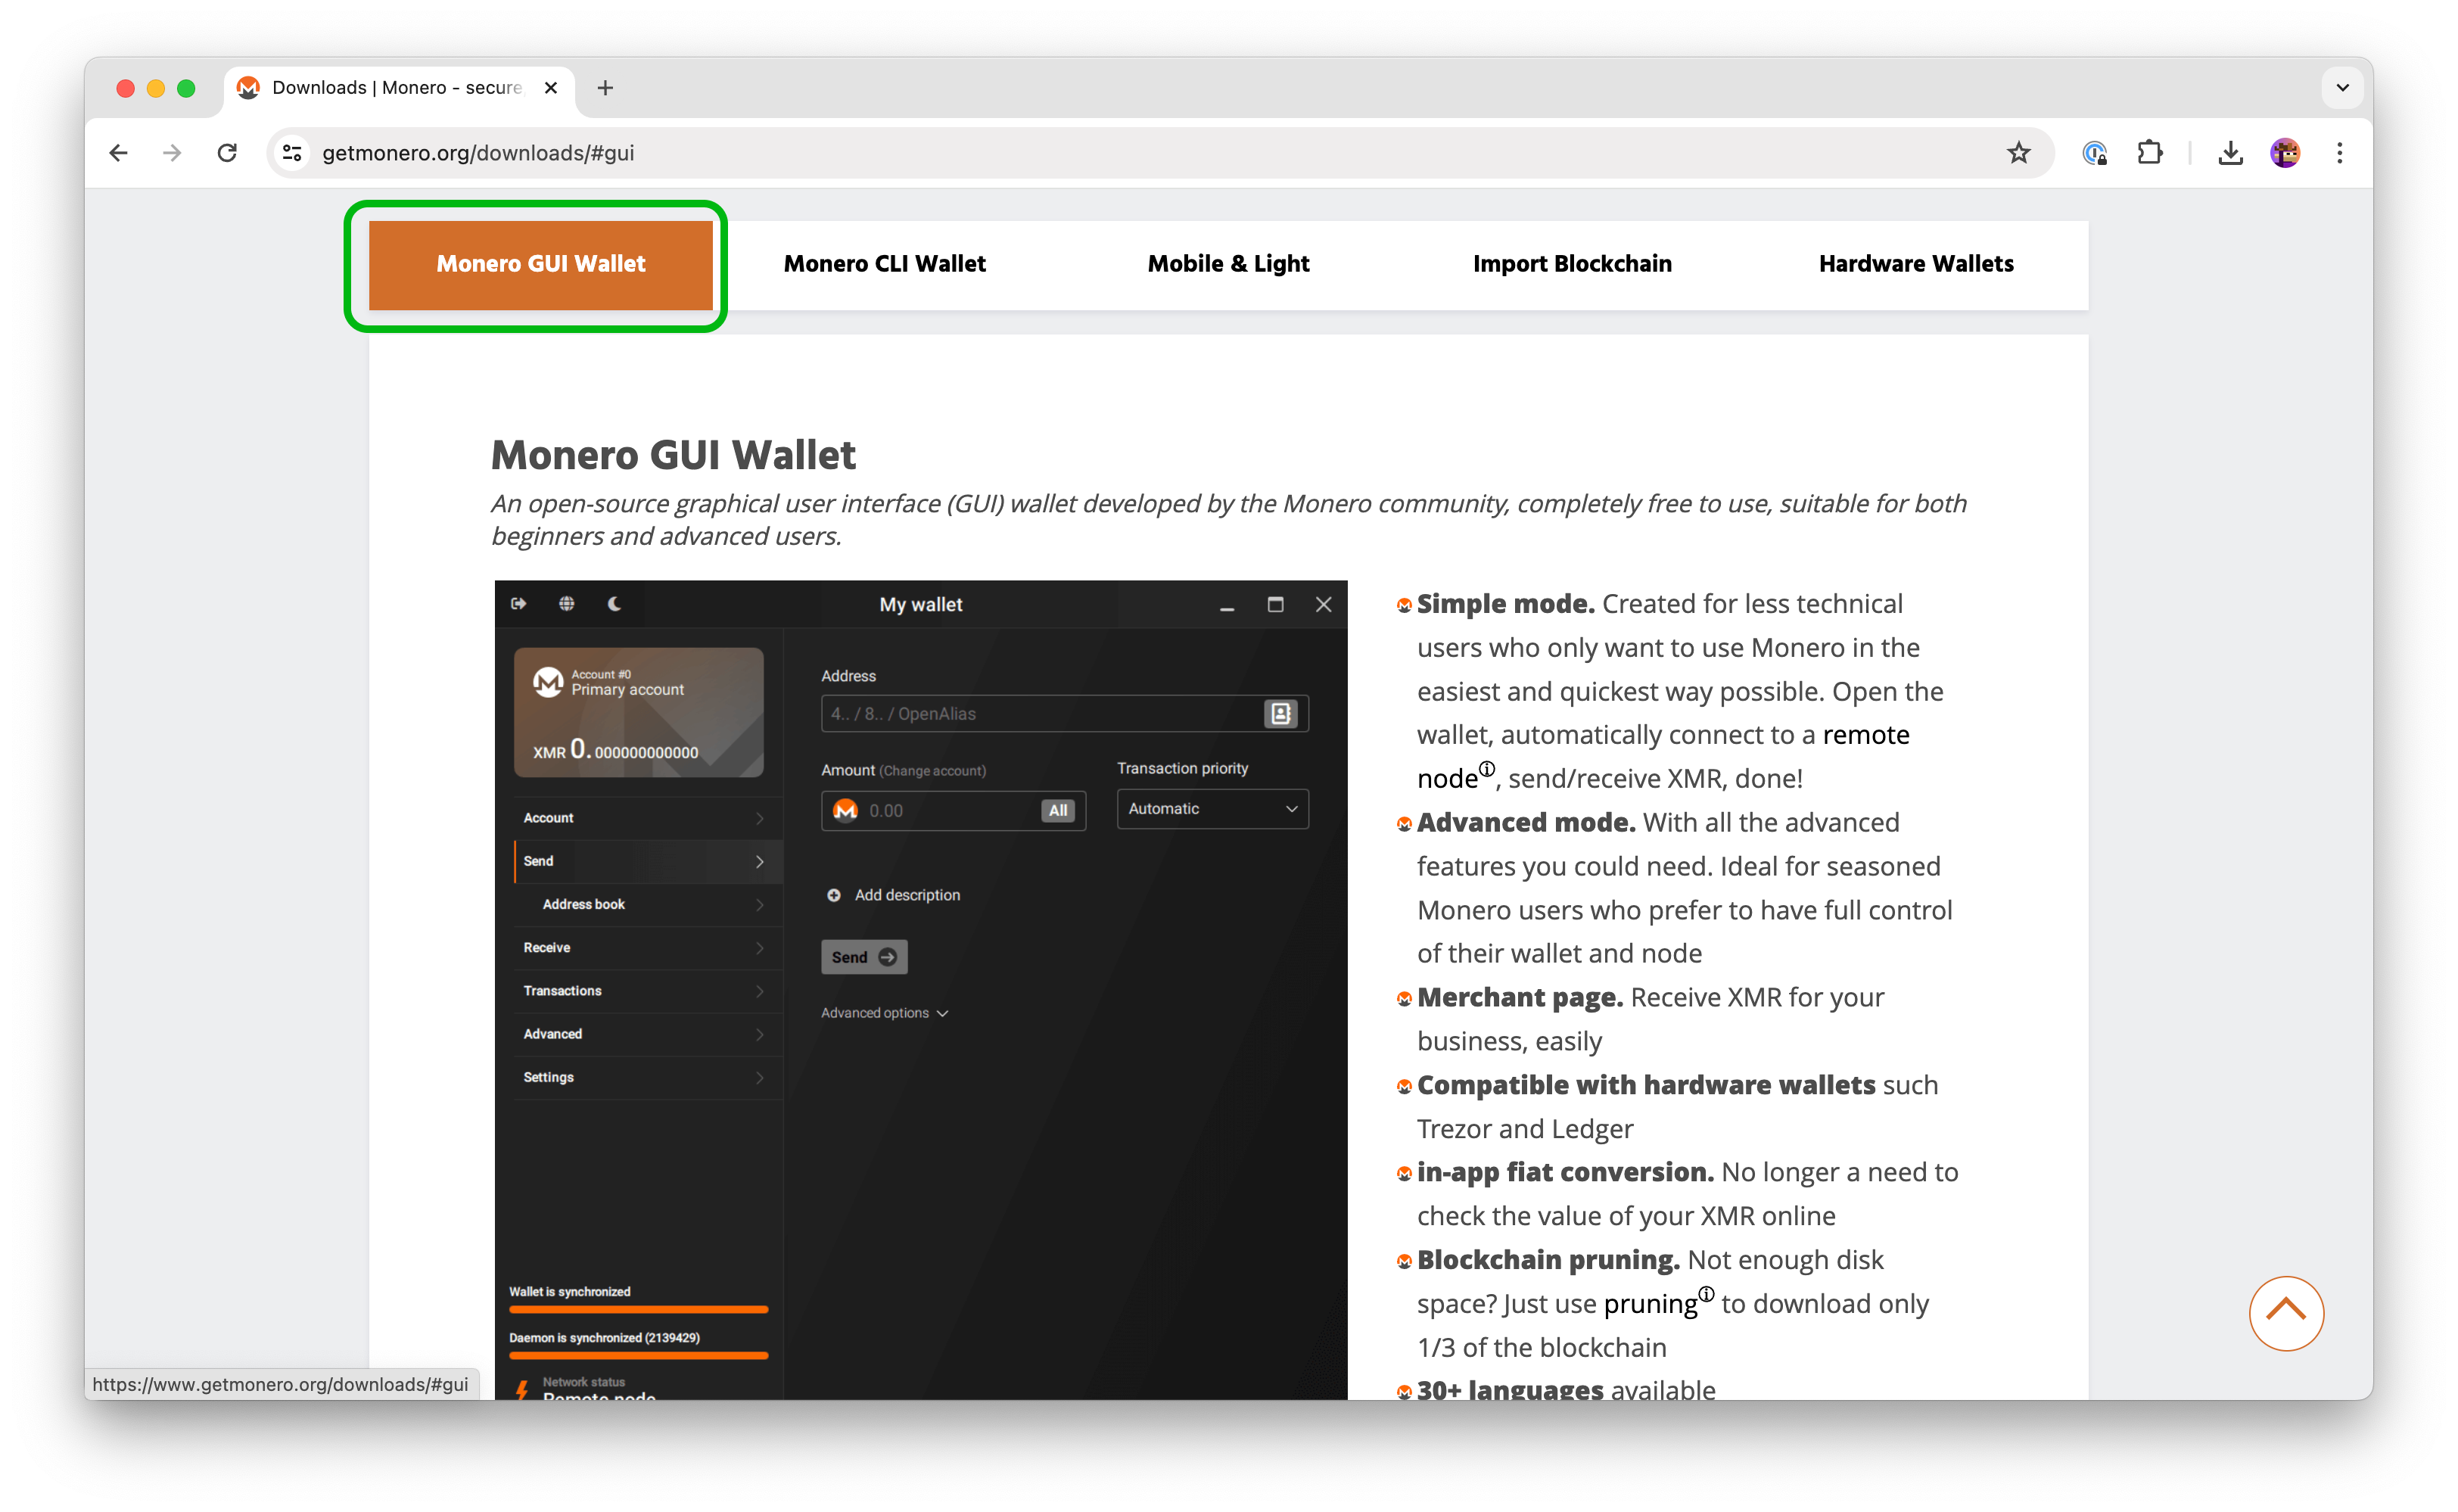Open the Transaction priority Automatic dropdown

click(x=1212, y=809)
